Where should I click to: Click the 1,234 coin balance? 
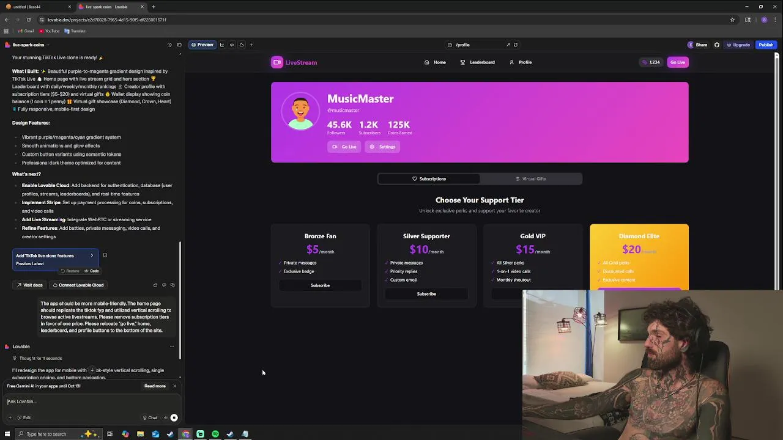coord(651,62)
